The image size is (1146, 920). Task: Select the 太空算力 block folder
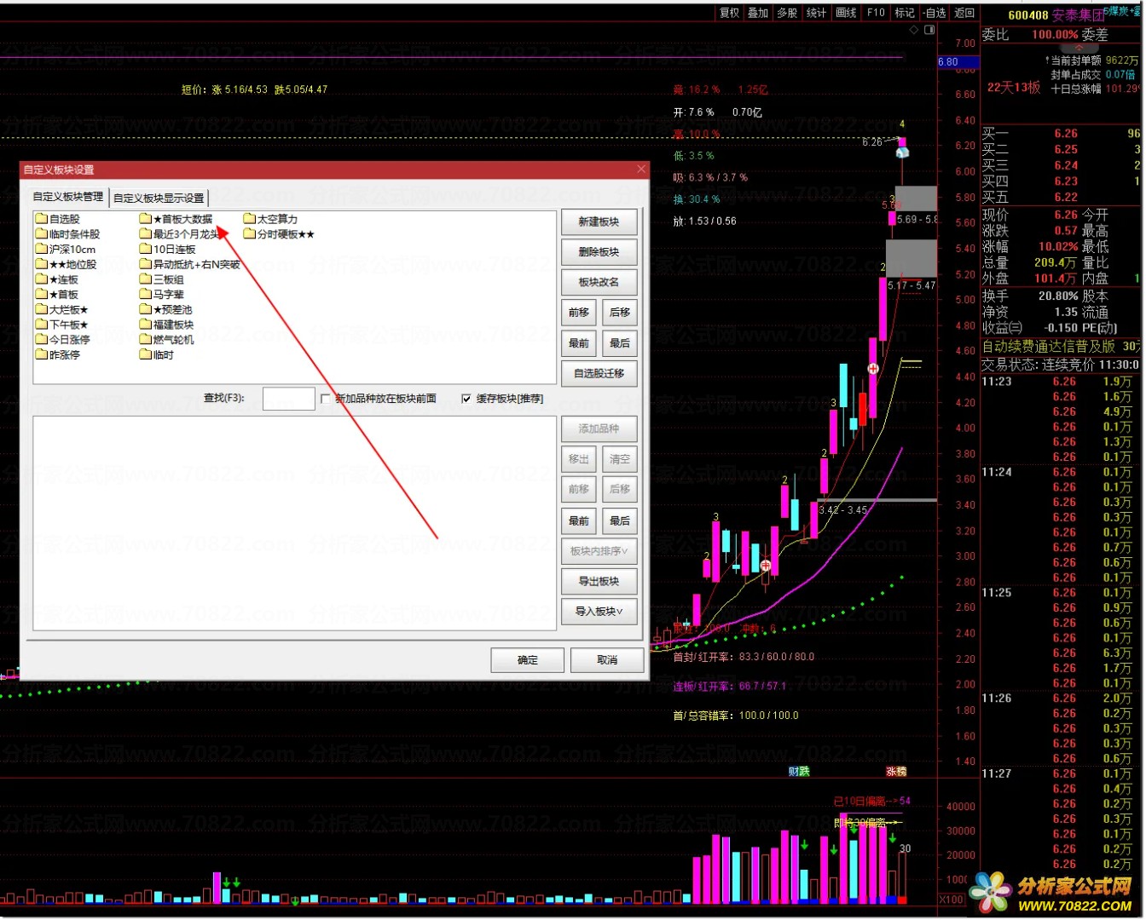[271, 219]
